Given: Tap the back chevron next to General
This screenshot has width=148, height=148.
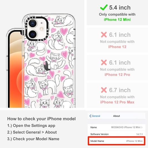Looking at the screenshot, I should 90,116.
